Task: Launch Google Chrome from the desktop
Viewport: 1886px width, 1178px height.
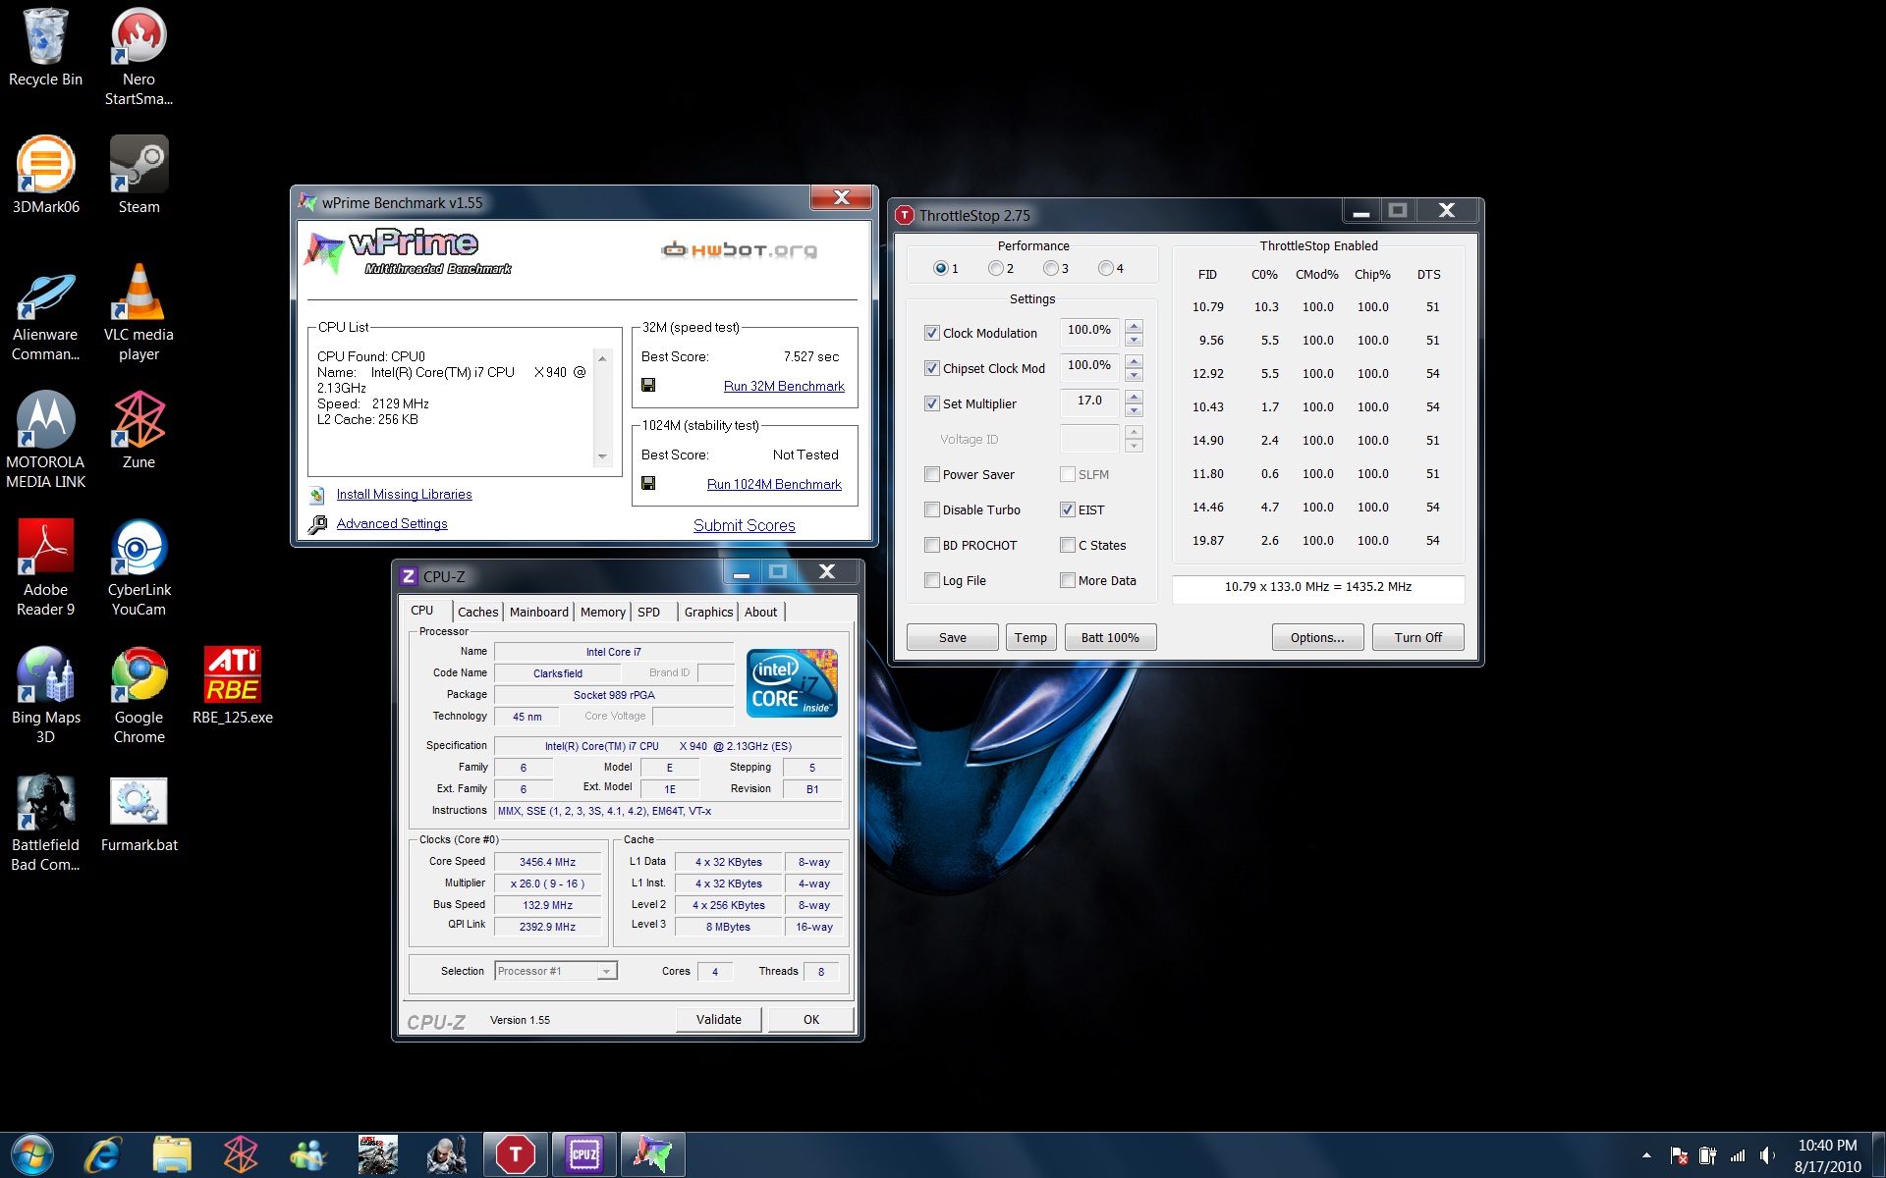Action: point(139,695)
